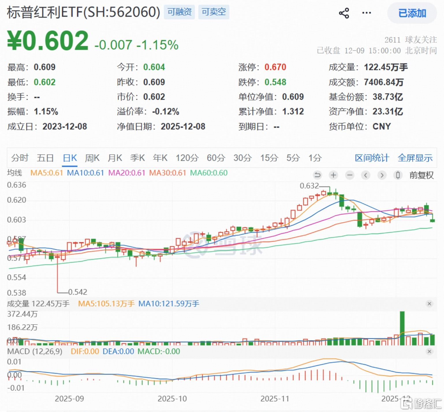Click the 可卖空 tag
This screenshot has width=444, height=412.
214,12
